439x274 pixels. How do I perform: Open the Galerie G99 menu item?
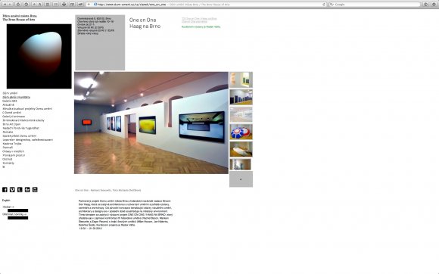(10, 101)
